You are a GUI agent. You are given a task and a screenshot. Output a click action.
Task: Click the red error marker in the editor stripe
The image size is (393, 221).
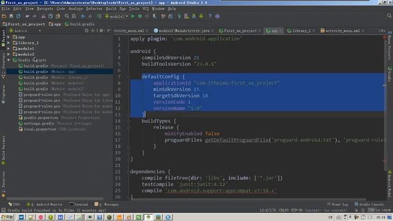(384, 37)
